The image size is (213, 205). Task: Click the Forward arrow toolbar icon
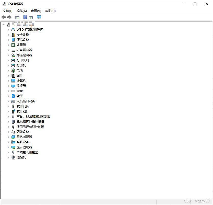click(9, 17)
